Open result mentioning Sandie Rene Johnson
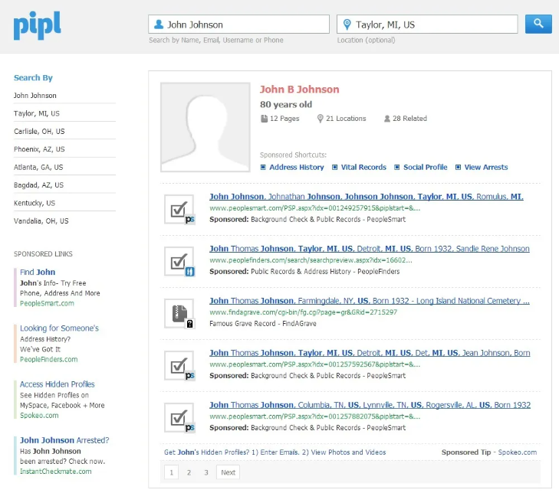The height and width of the screenshot is (493, 559). pyautogui.click(x=370, y=249)
